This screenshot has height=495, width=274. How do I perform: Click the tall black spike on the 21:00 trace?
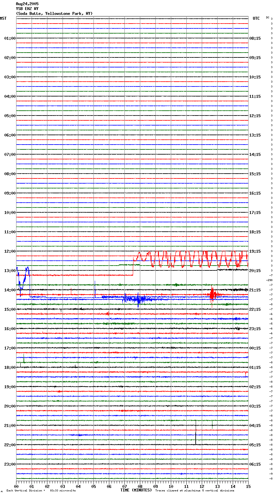pyautogui.click(x=196, y=432)
